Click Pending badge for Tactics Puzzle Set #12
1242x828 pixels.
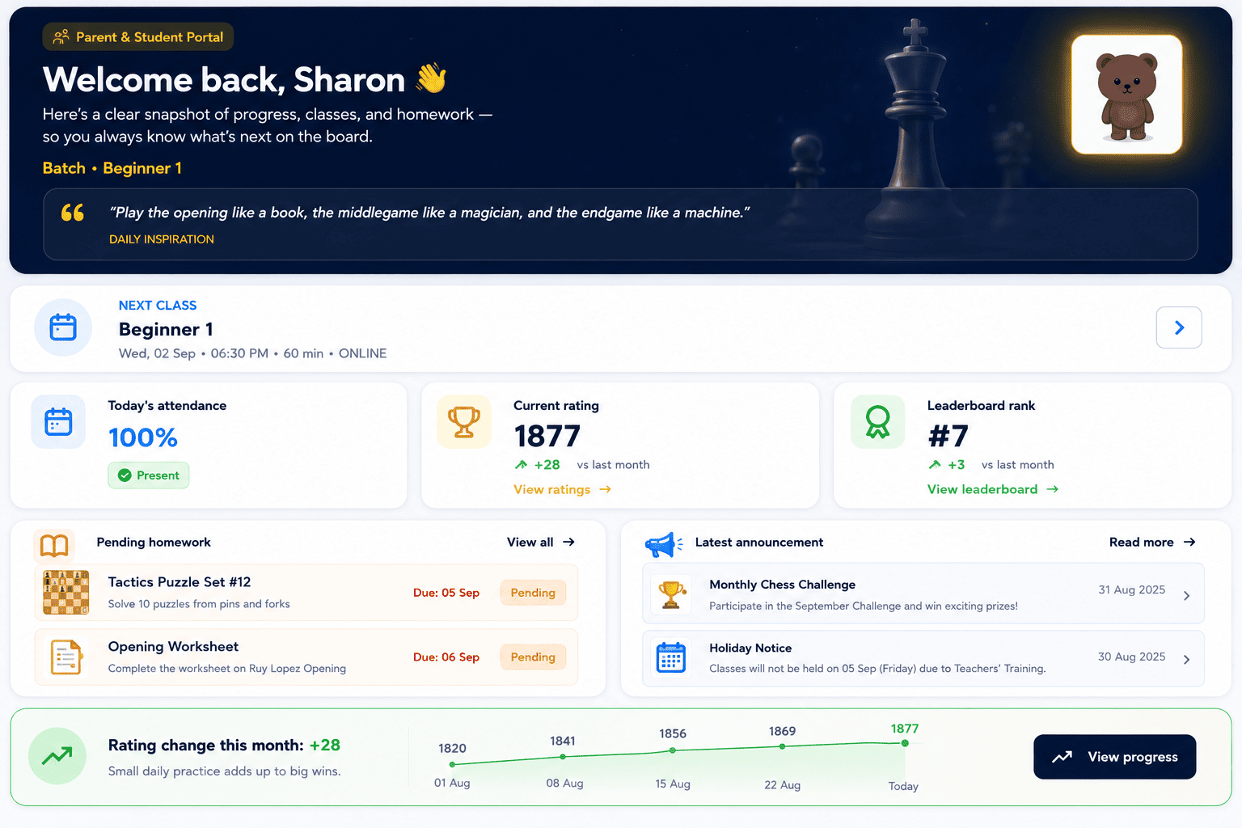click(x=533, y=593)
